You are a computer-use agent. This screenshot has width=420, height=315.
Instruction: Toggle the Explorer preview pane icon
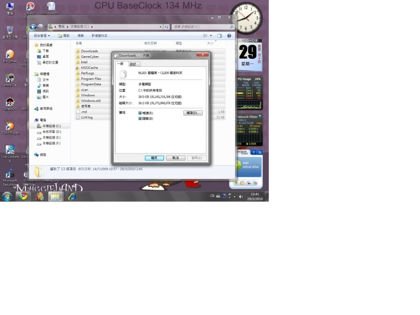tap(220, 36)
